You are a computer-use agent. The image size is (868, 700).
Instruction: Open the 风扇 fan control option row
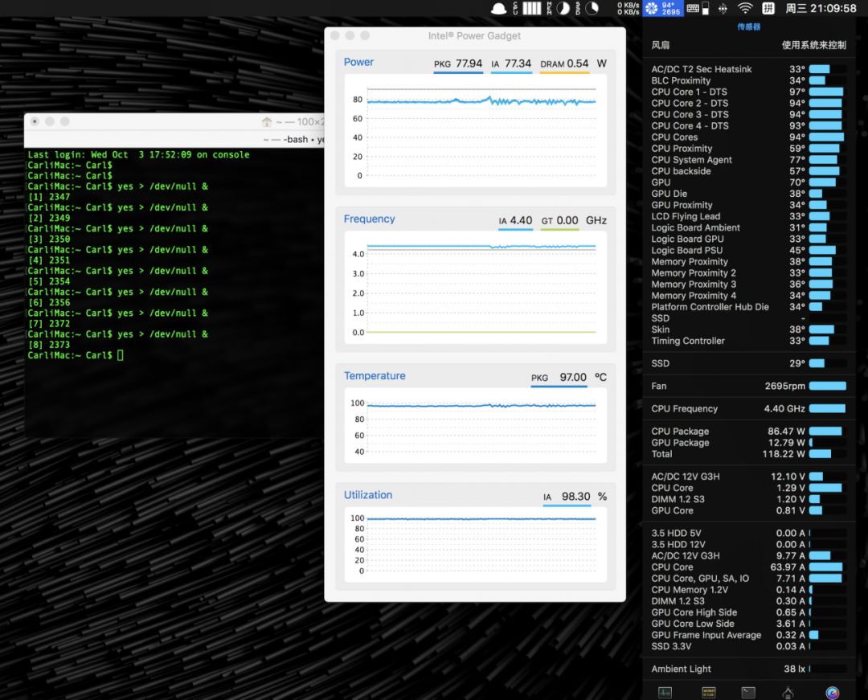pos(748,45)
